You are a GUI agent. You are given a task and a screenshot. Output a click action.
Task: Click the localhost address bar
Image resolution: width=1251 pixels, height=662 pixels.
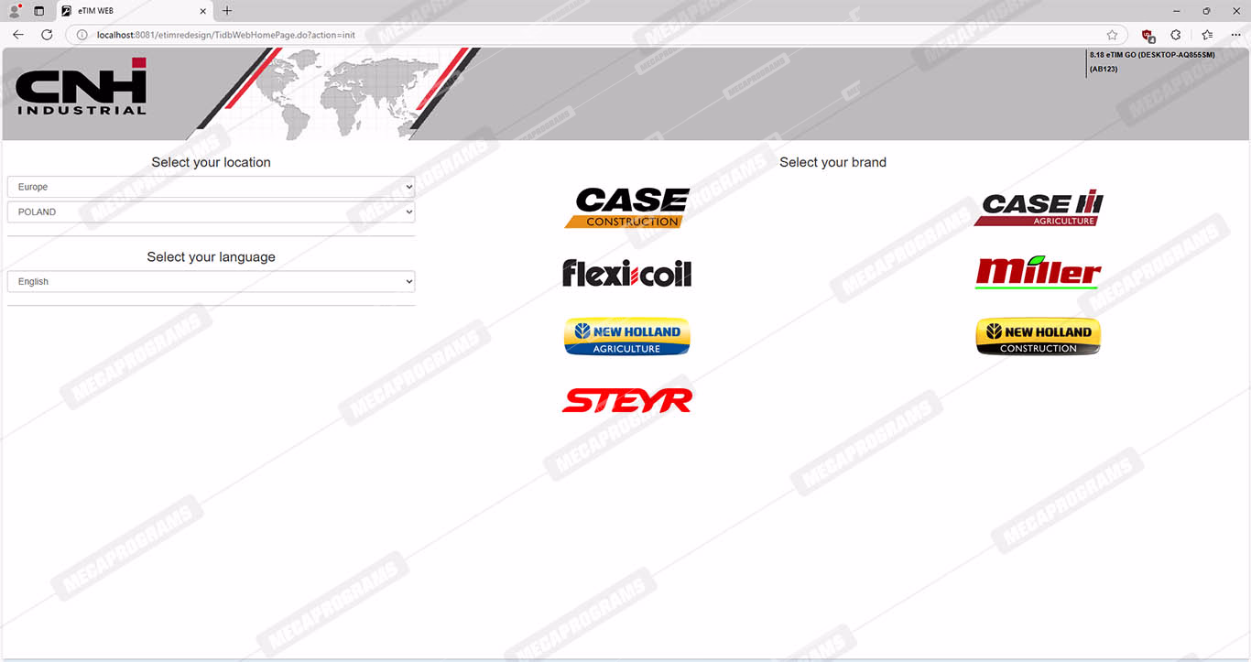coord(549,35)
